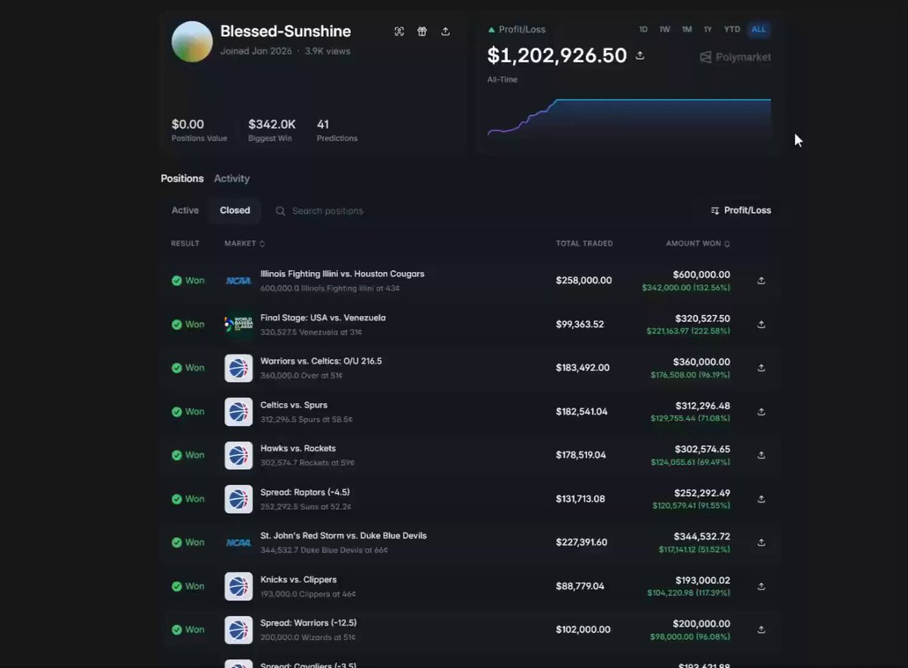Click the gift icon beside the username
Image resolution: width=908 pixels, height=668 pixels.
point(422,31)
